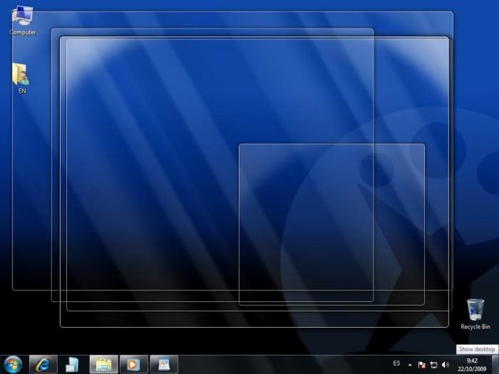Screen dimensions: 499x374
Task: Open the Action Center flag icon
Action: coord(422,364)
